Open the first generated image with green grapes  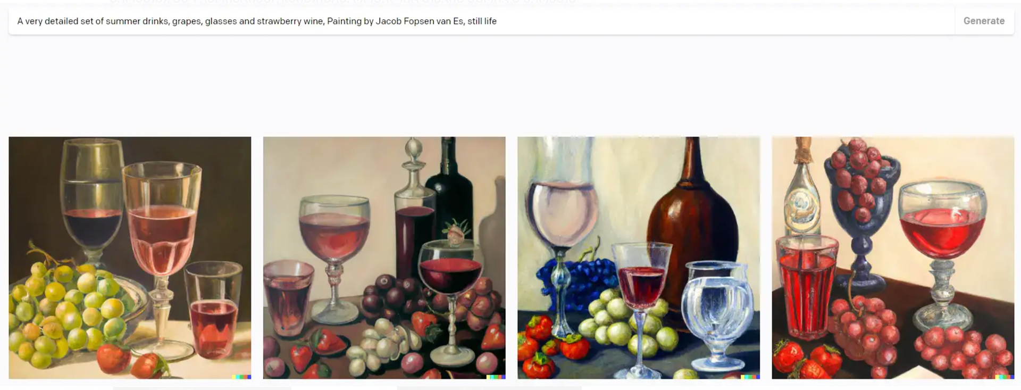[130, 258]
